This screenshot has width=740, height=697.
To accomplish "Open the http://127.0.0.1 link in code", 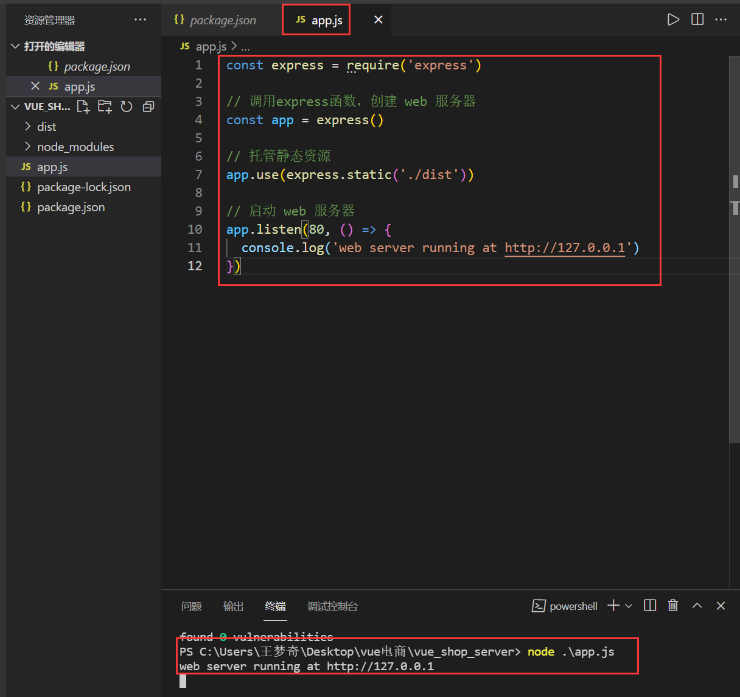I will [564, 248].
